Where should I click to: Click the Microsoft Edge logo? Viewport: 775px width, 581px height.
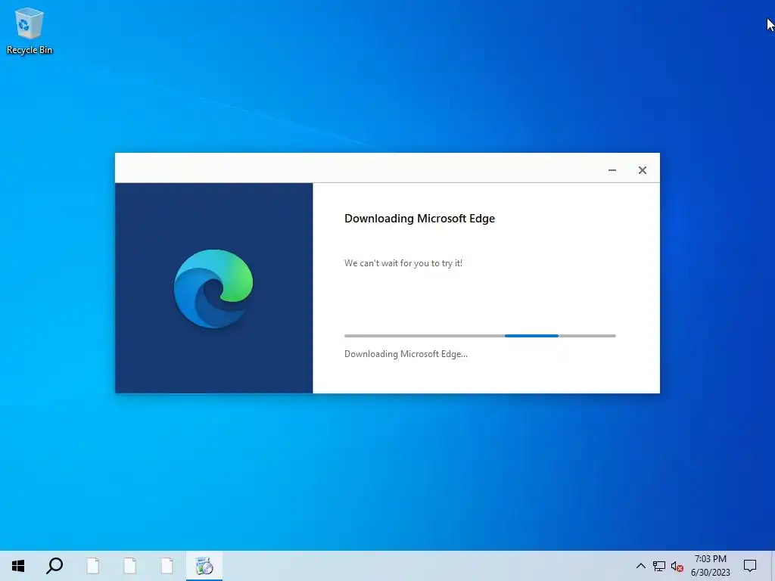[213, 288]
